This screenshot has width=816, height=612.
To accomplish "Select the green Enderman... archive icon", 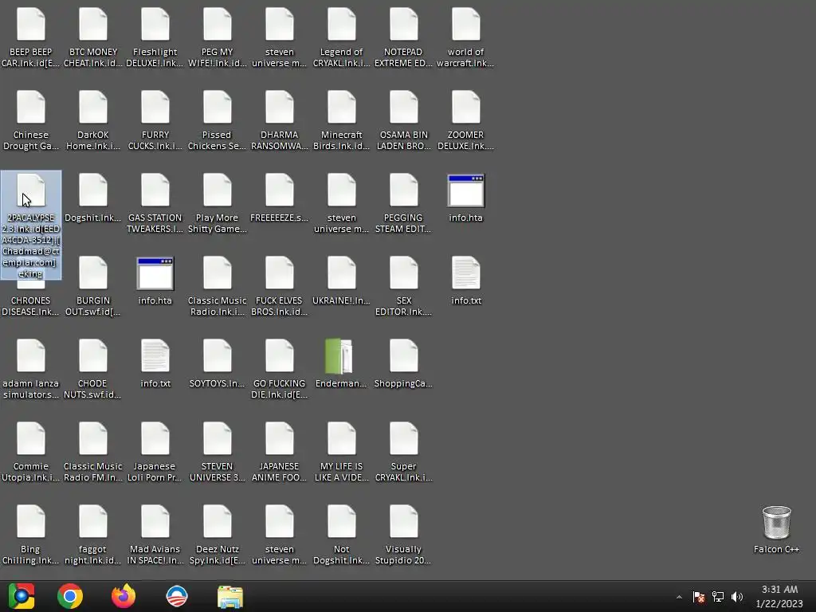I will 339,356.
